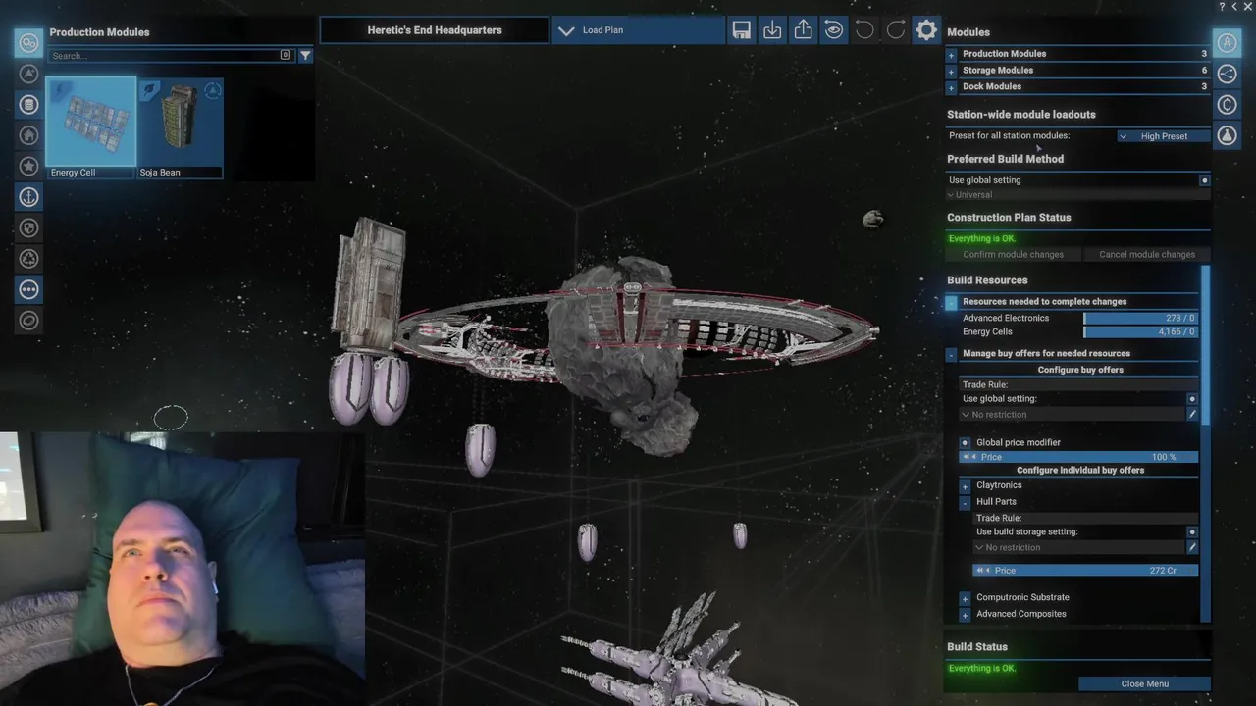Reset camera view icon in top toolbar

coord(833,30)
